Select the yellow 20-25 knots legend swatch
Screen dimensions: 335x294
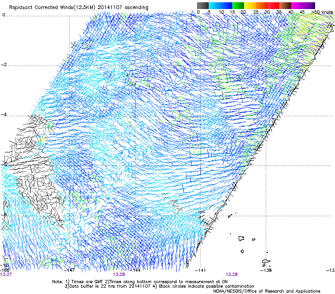click(x=250, y=5)
